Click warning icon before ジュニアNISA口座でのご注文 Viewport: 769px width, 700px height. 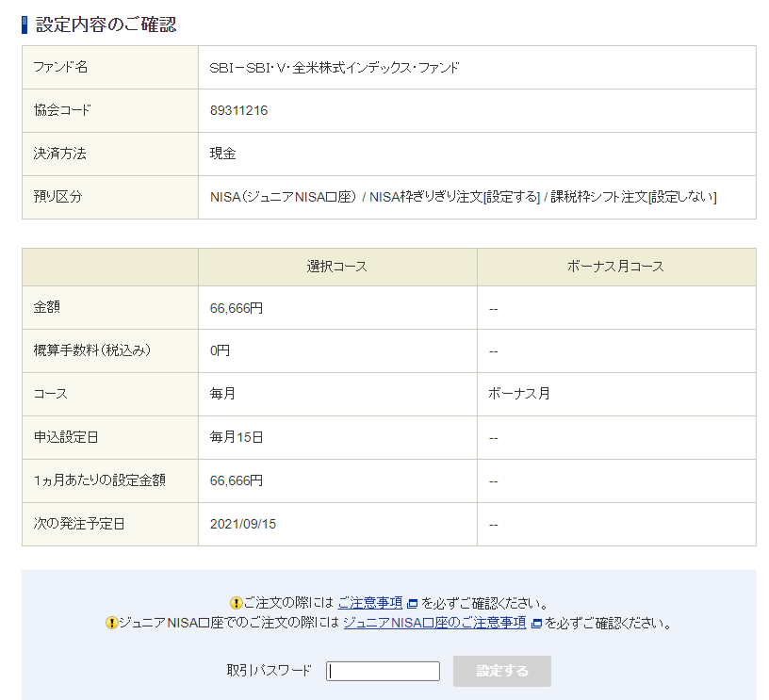pyautogui.click(x=112, y=623)
